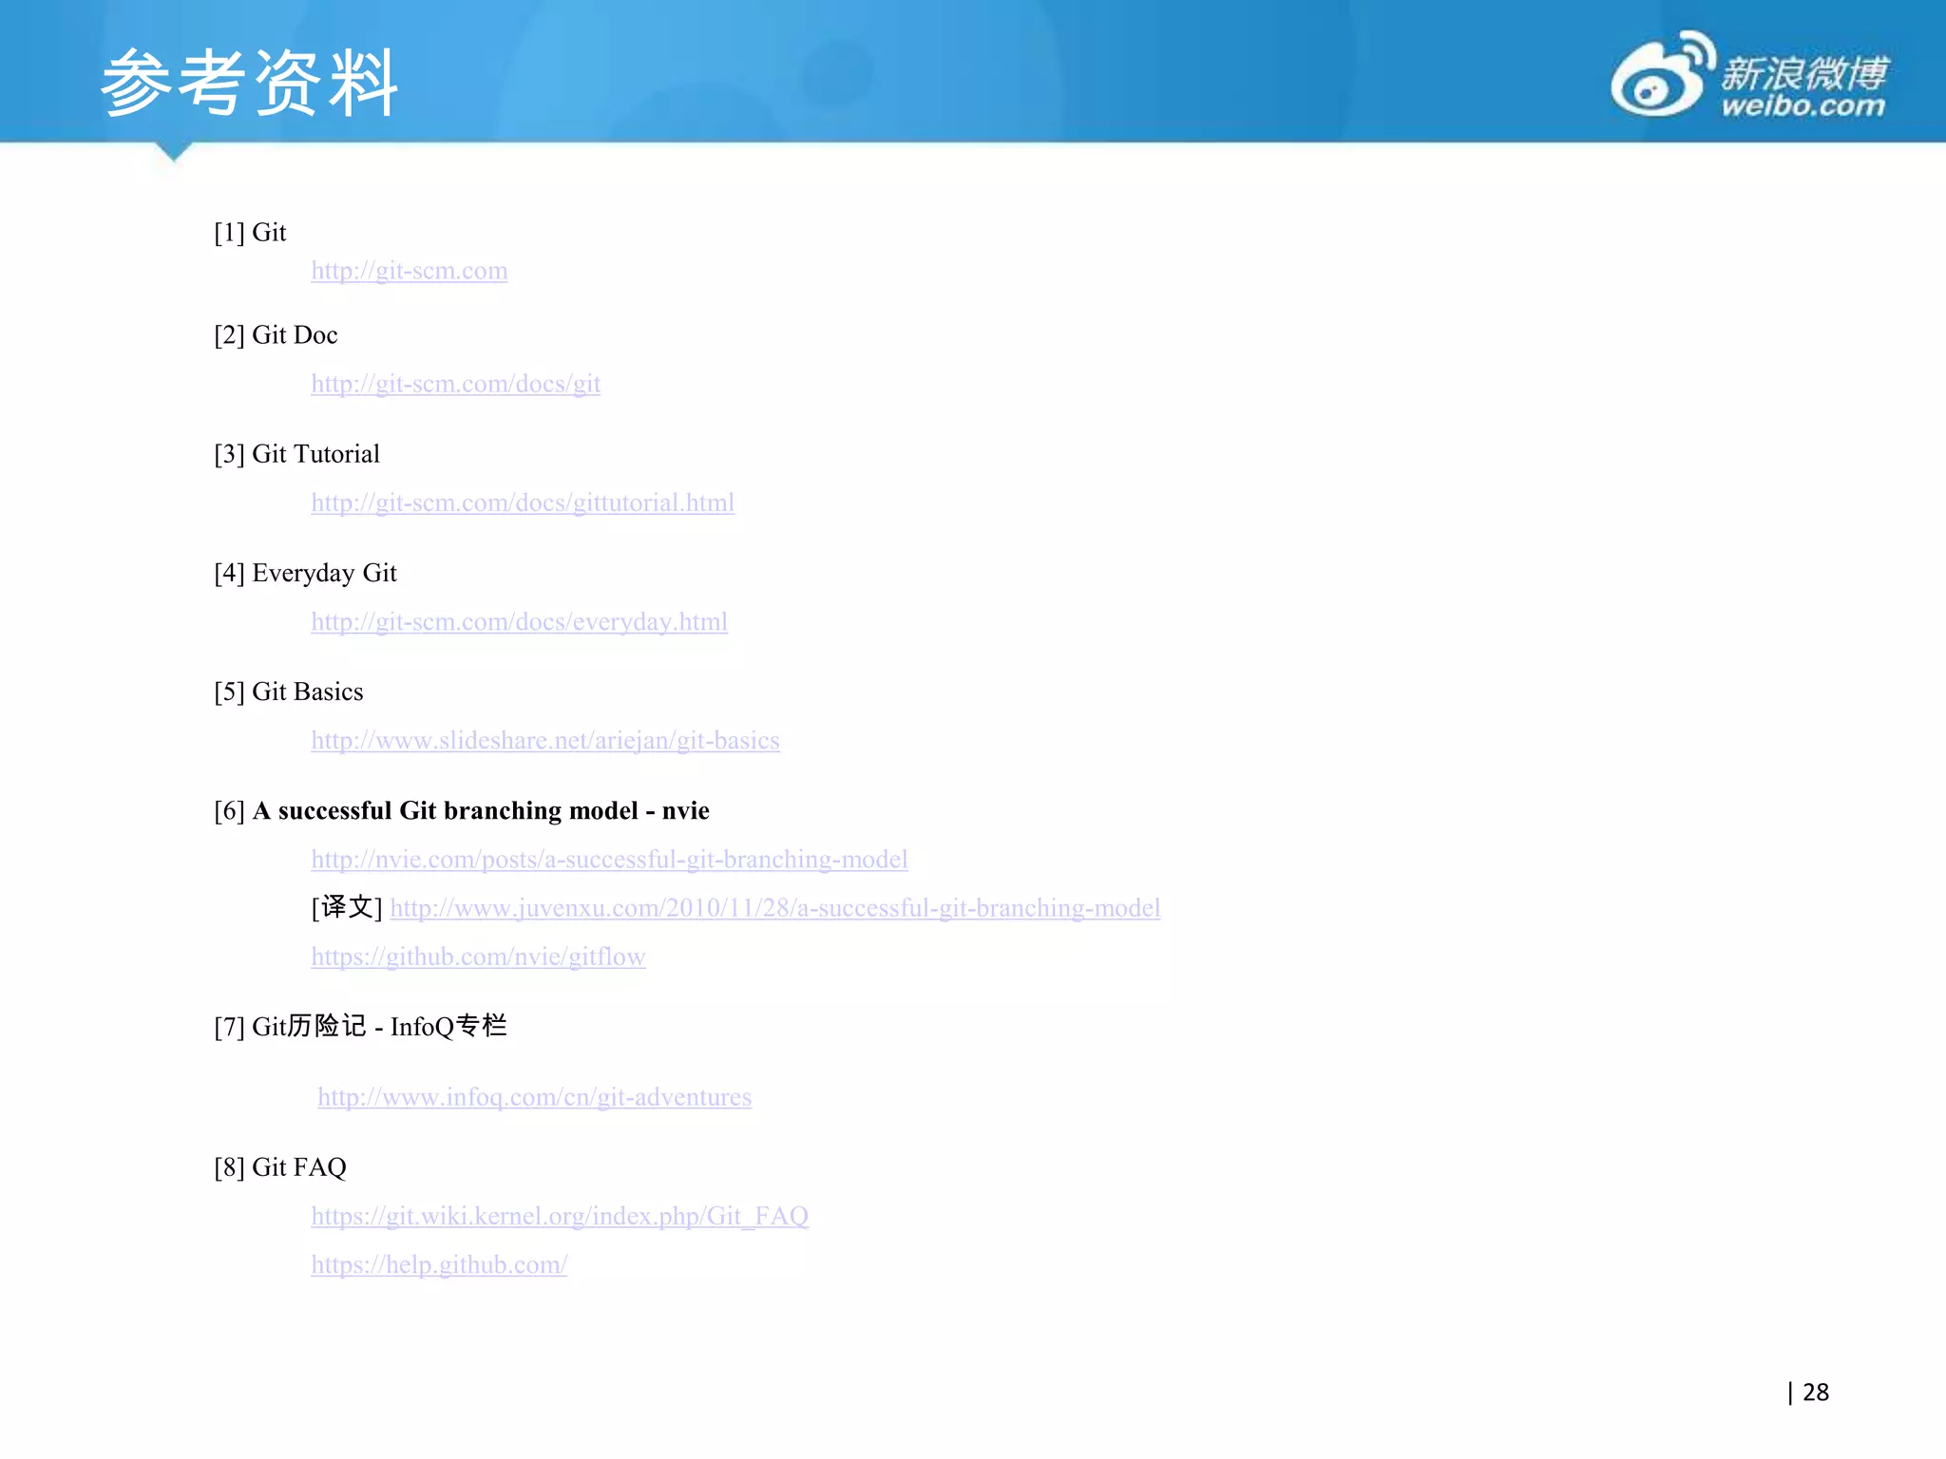Open the infoq.com git-adventures link
The height and width of the screenshot is (1459, 1946).
tap(535, 1097)
